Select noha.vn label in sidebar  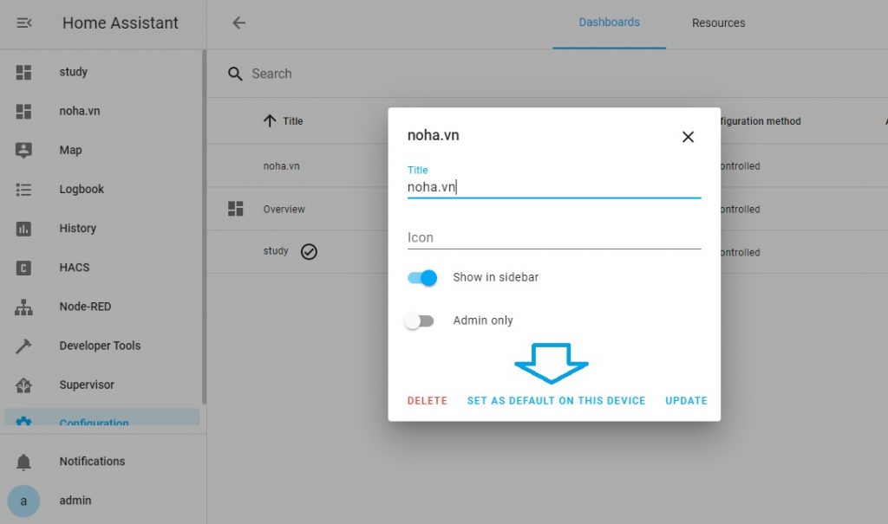coord(79,111)
